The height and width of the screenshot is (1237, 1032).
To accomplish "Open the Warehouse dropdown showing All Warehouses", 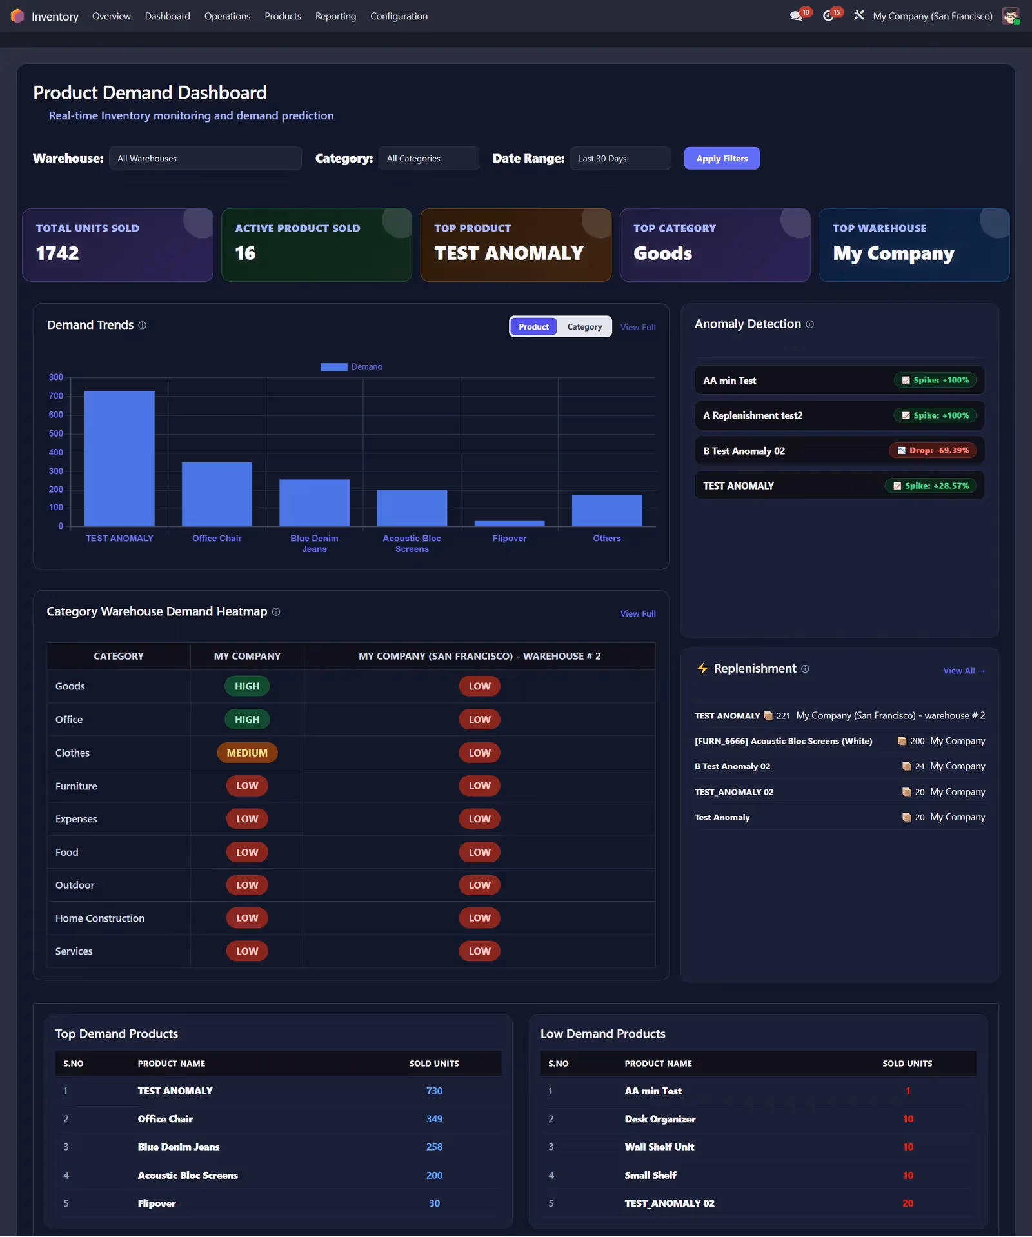I will click(205, 158).
